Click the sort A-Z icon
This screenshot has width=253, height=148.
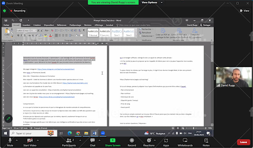[x=80, y=30]
